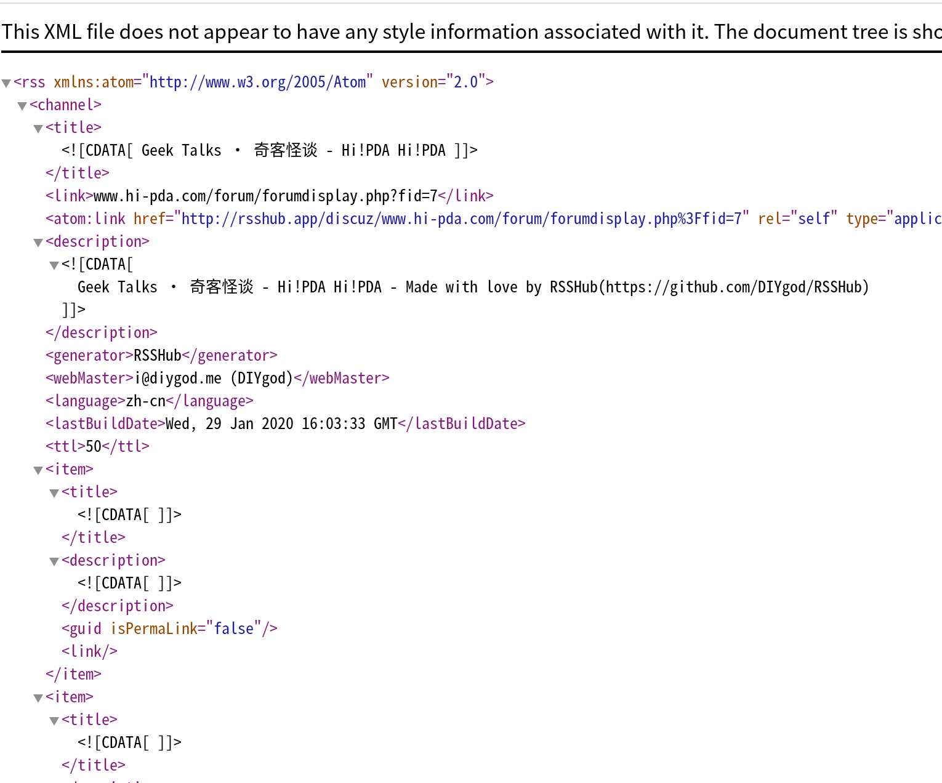Select the link www.hi-pda.com/forum/forumdisplay.php?fid=7 text
Screen dimensions: 942x783
265,196
